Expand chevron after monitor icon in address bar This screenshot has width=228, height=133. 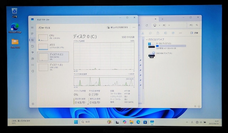point(159,25)
